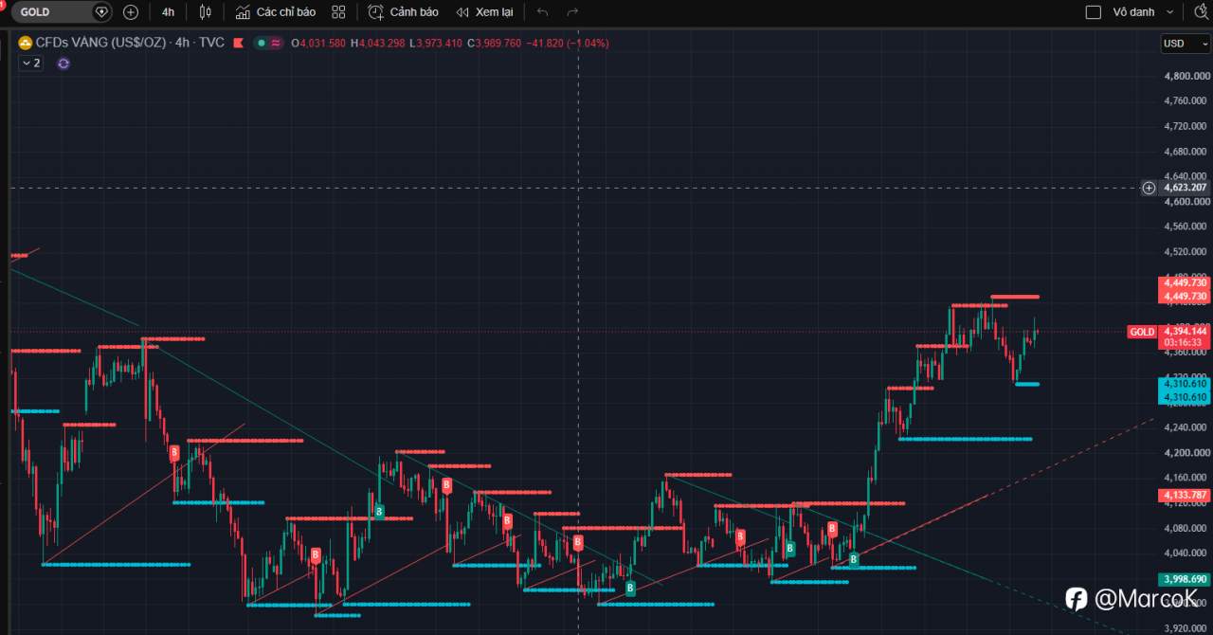The height and width of the screenshot is (635, 1213).
Task: Click the red flag icon next to TVC
Action: coord(238,43)
